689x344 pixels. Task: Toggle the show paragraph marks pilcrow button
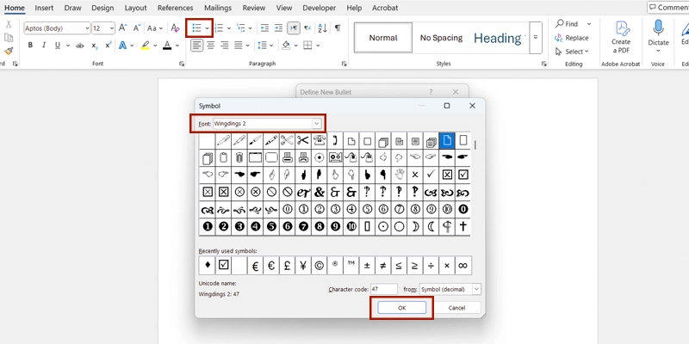click(337, 28)
